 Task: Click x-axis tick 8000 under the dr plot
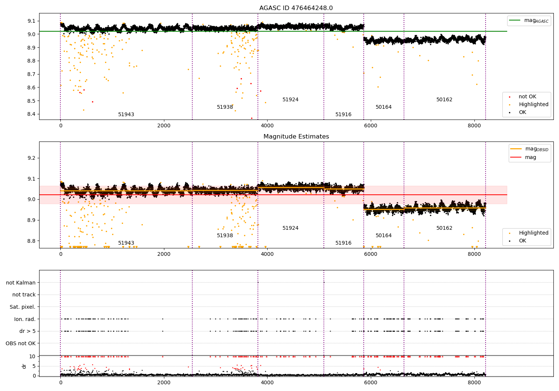[474, 382]
